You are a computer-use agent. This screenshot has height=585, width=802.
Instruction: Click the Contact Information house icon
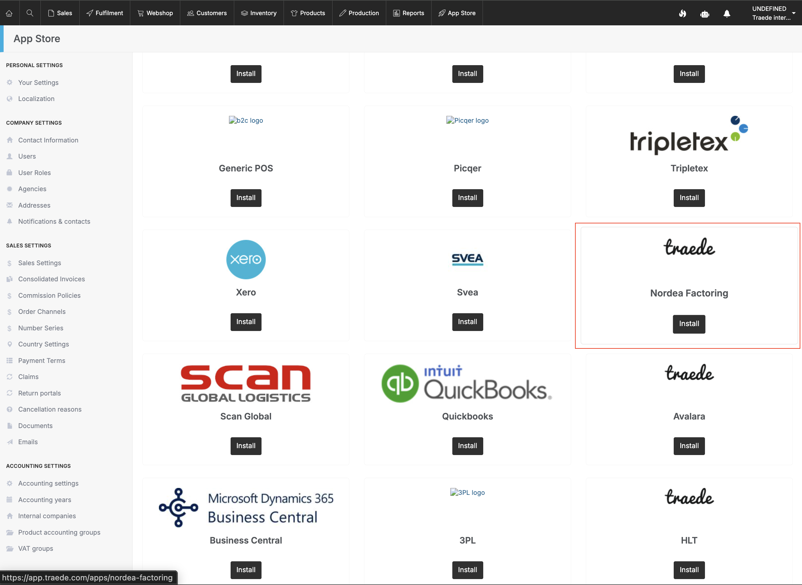[10, 140]
